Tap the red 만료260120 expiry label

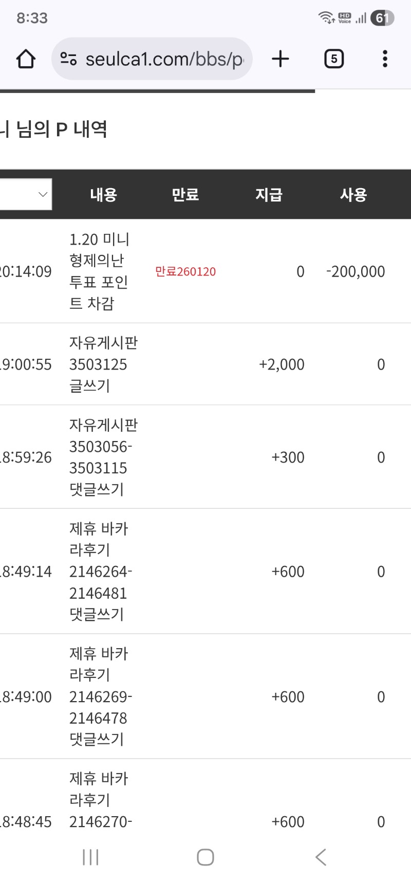(x=185, y=272)
